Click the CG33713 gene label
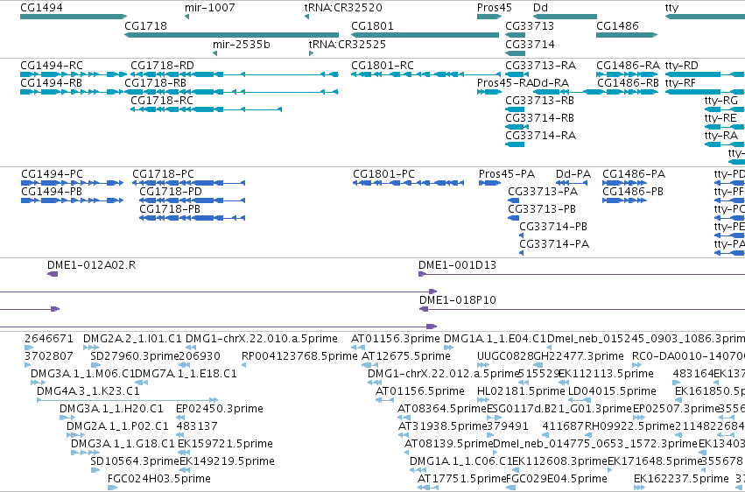Image resolution: width=745 pixels, height=492 pixels. tap(530, 25)
